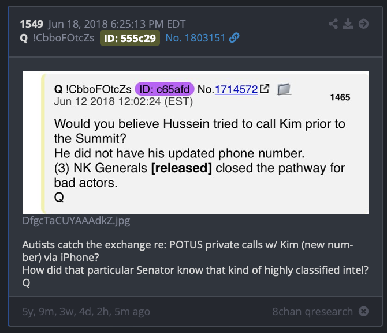The image size is (387, 333).
Task: Click the Jun 18, 2018 timestamp
Action: click(117, 24)
